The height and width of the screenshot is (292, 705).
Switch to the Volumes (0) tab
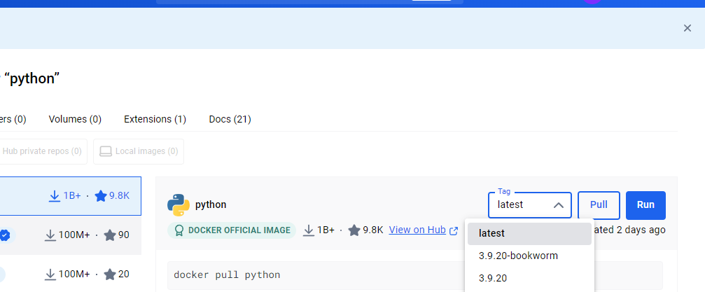75,119
